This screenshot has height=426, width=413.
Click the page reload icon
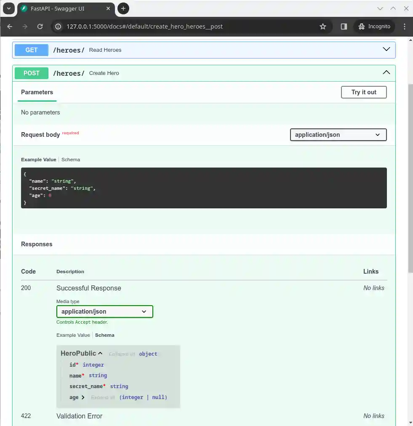40,26
